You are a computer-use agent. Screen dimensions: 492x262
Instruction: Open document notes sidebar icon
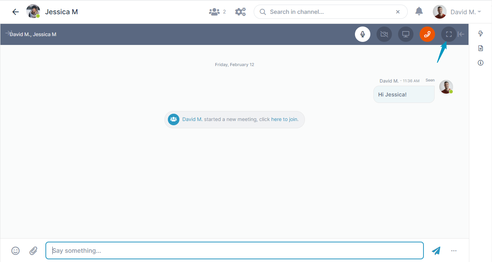click(480, 48)
